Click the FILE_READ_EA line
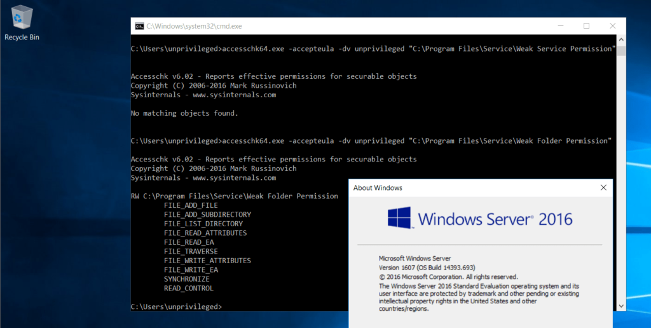Image resolution: width=651 pixels, height=328 pixels. 189,242
